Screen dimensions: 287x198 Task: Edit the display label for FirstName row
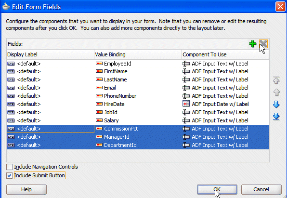[x=51, y=71]
